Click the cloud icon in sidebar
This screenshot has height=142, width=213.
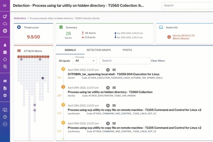(x=5, y=24)
